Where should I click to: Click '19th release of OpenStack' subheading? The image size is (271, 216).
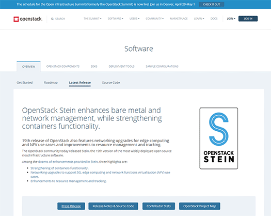pos(95,143)
